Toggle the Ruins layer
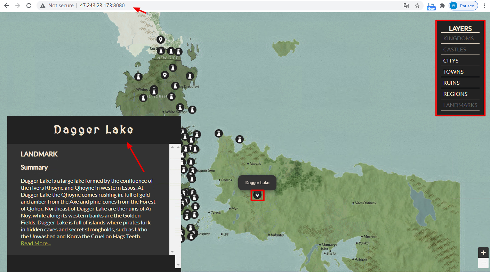 [x=460, y=83]
